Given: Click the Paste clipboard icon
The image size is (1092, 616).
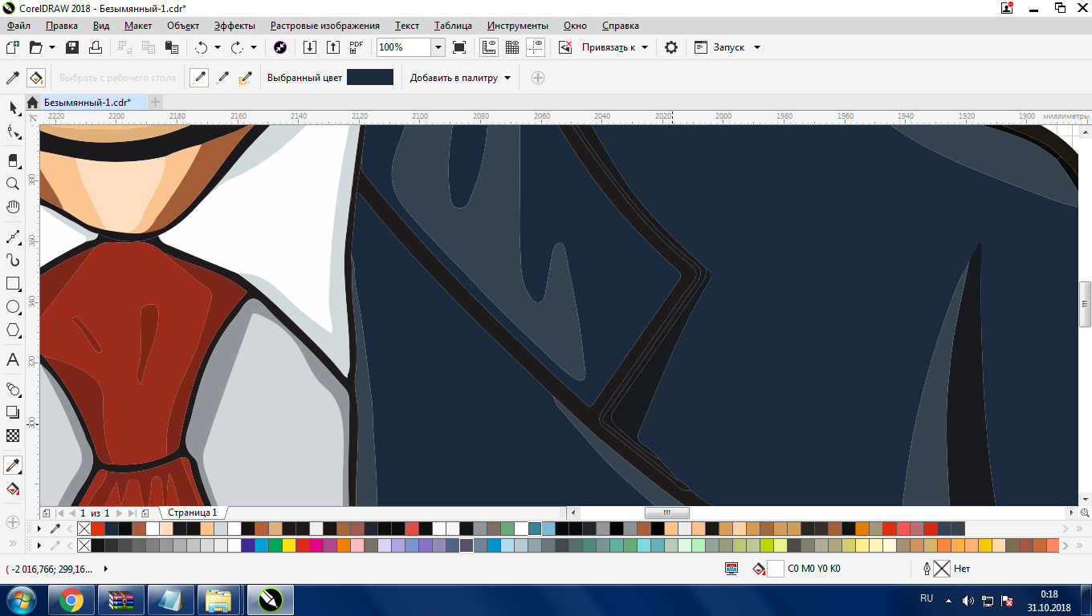Looking at the screenshot, I should coord(171,47).
